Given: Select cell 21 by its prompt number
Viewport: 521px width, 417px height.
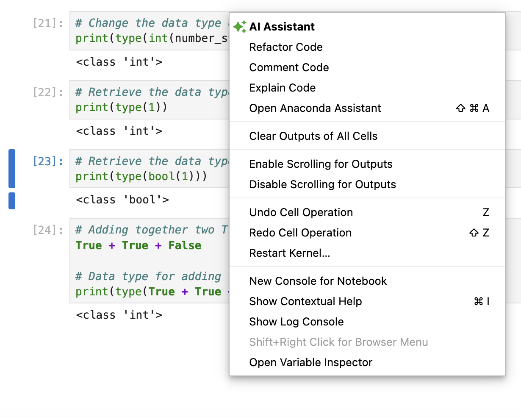Looking at the screenshot, I should click(x=48, y=23).
